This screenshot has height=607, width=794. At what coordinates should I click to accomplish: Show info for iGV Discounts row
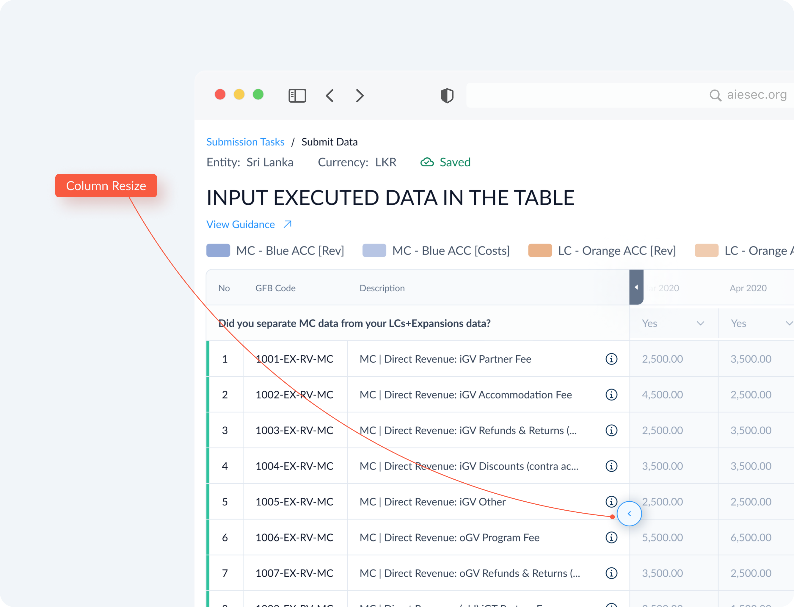[611, 466]
